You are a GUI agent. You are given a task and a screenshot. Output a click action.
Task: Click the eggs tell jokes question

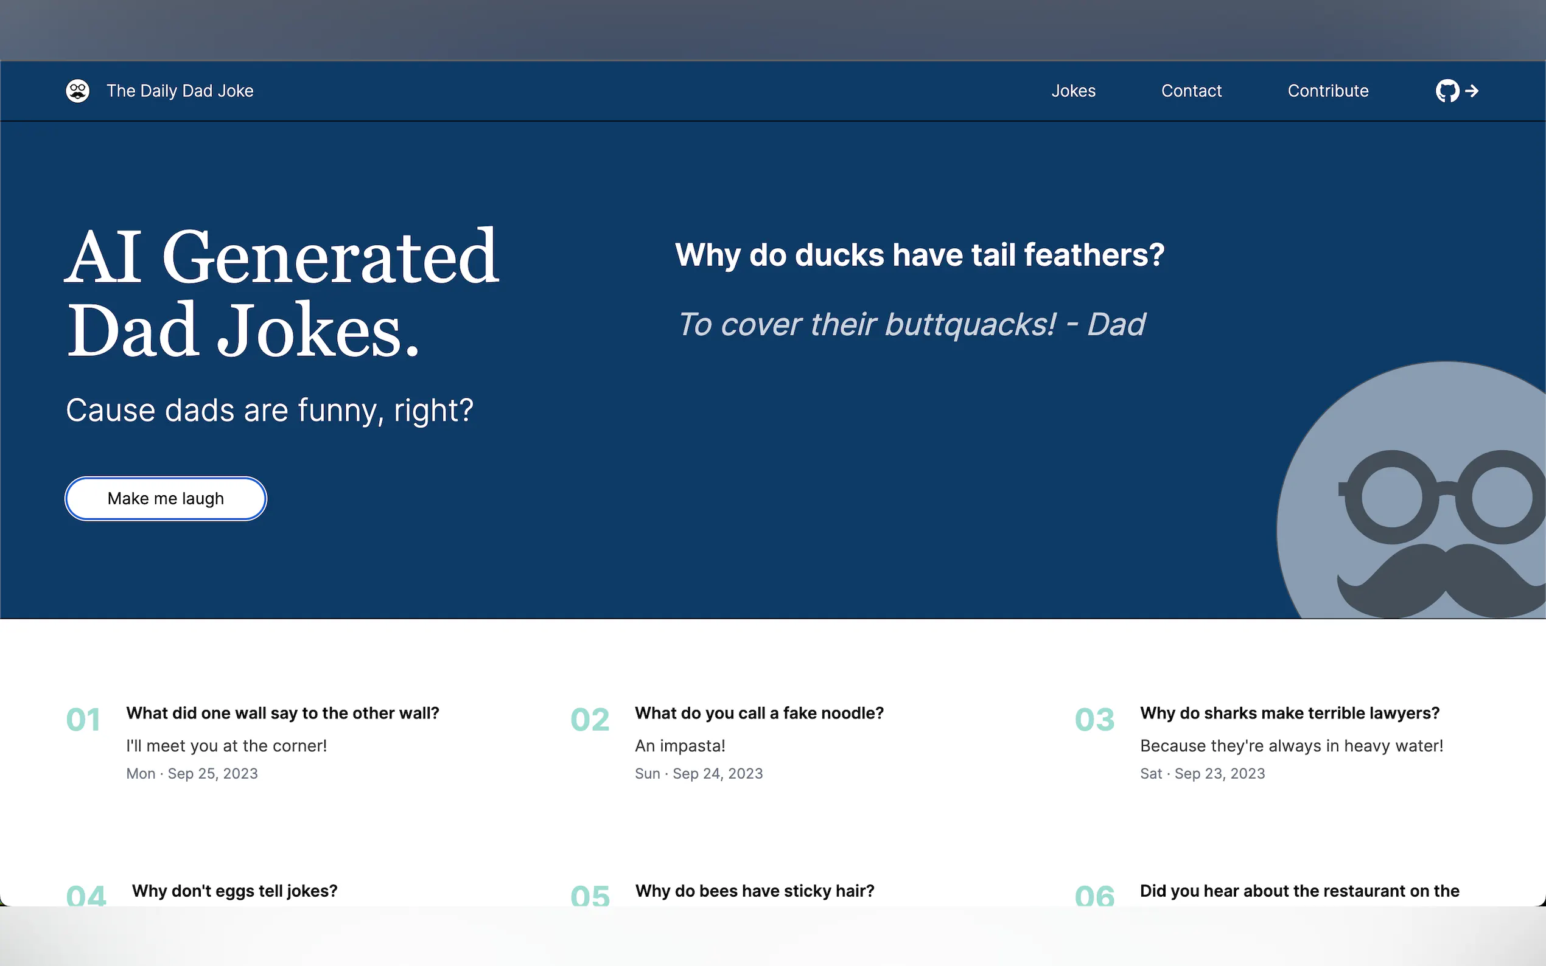coord(234,891)
